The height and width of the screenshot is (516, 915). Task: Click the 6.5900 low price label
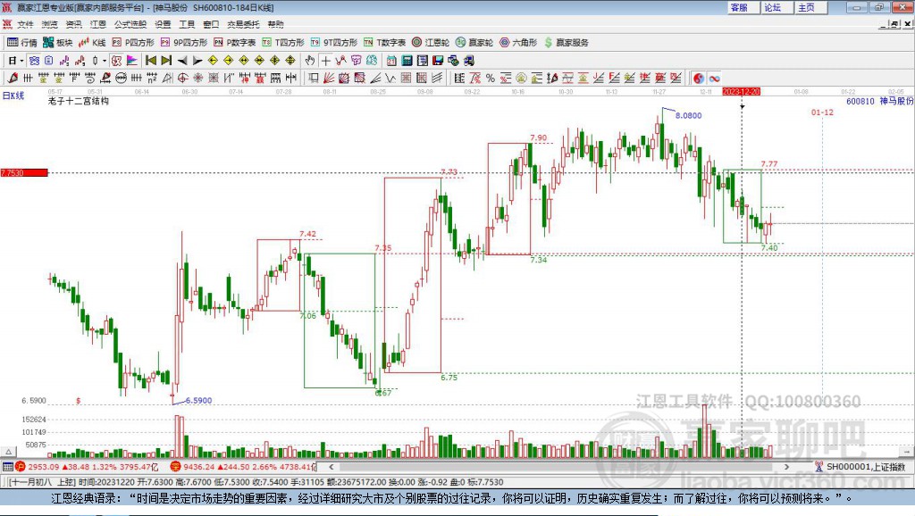tap(199, 401)
